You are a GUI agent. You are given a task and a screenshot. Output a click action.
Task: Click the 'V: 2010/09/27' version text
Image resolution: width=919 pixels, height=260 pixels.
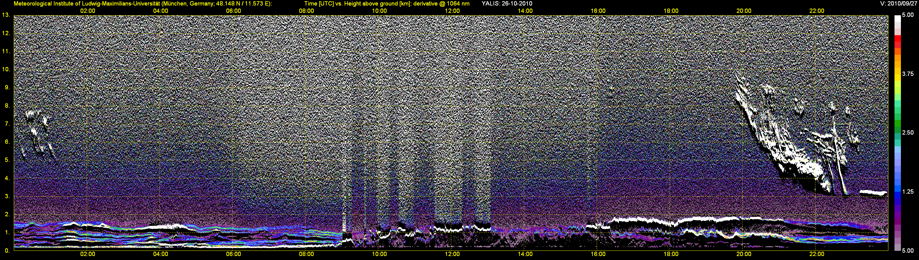point(898,4)
